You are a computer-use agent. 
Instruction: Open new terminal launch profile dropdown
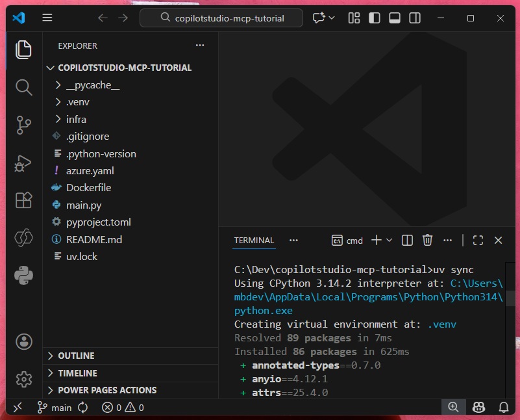point(390,241)
